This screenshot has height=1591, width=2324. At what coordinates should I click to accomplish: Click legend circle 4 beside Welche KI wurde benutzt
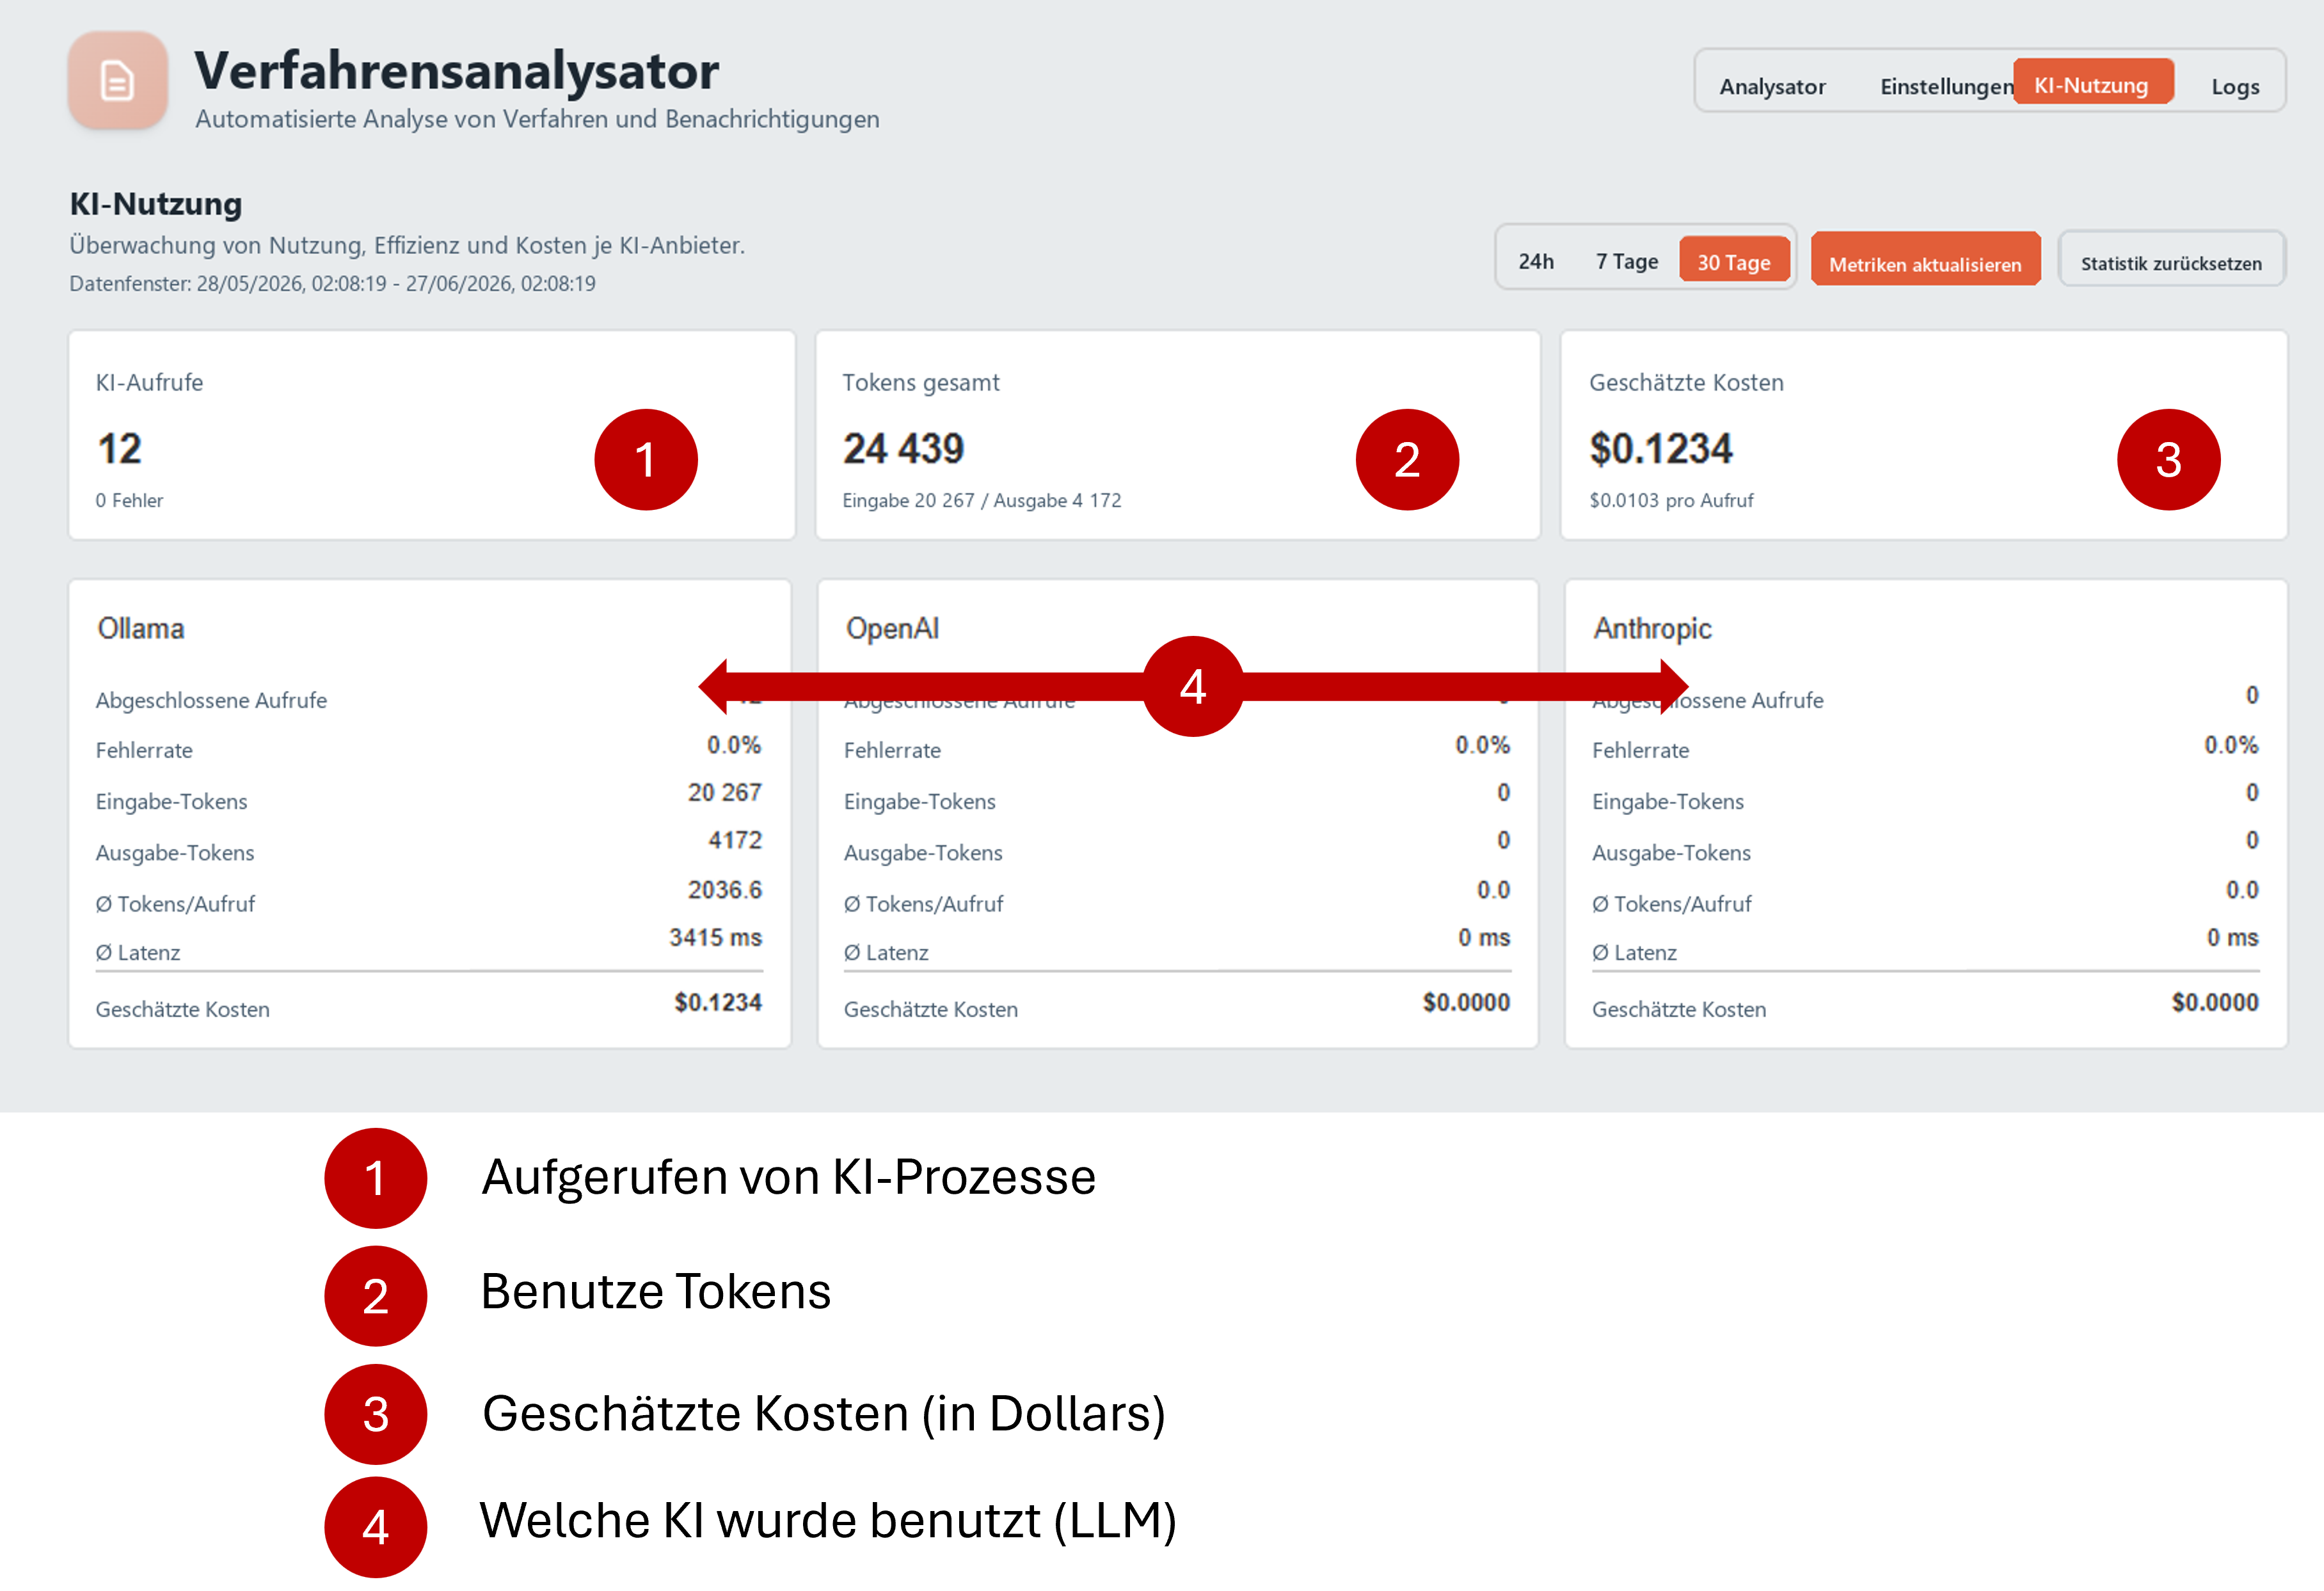pos(376,1527)
